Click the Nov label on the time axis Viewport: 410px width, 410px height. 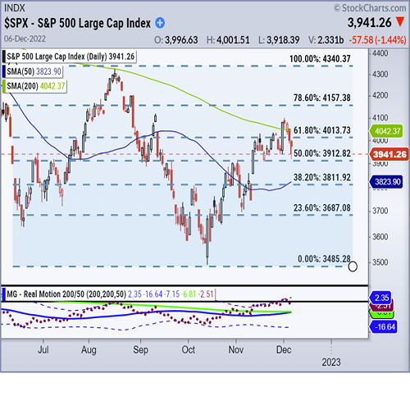236,349
